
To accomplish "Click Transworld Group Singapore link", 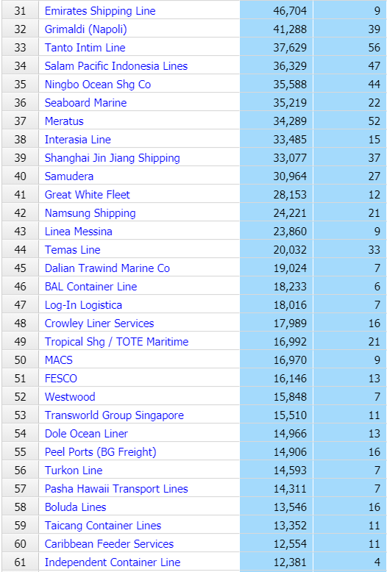I will coord(114,415).
